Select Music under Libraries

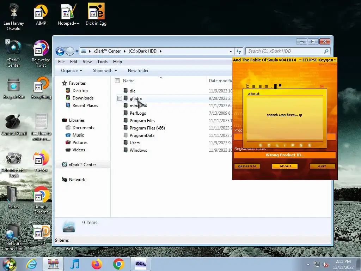pos(78,135)
